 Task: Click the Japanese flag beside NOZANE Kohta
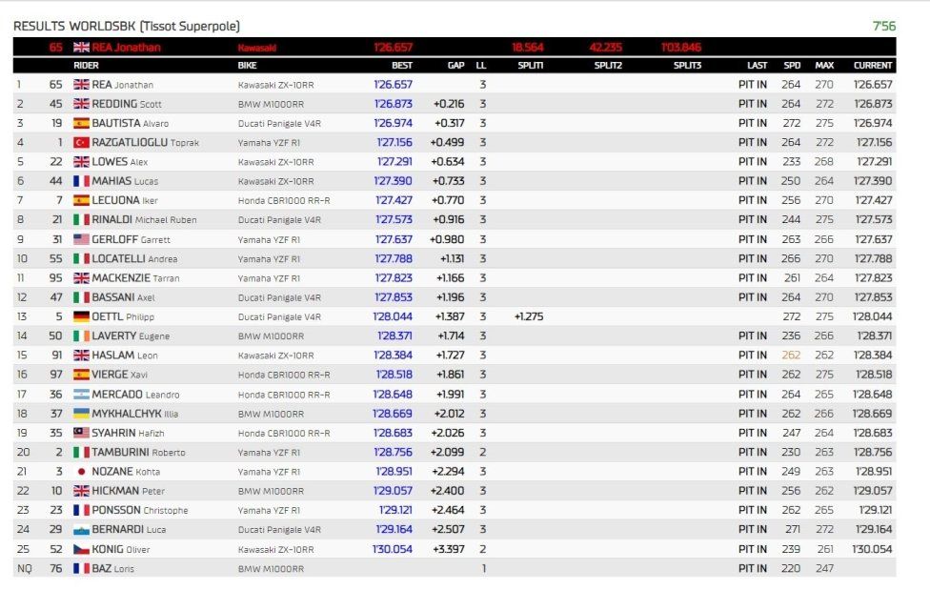tap(81, 471)
